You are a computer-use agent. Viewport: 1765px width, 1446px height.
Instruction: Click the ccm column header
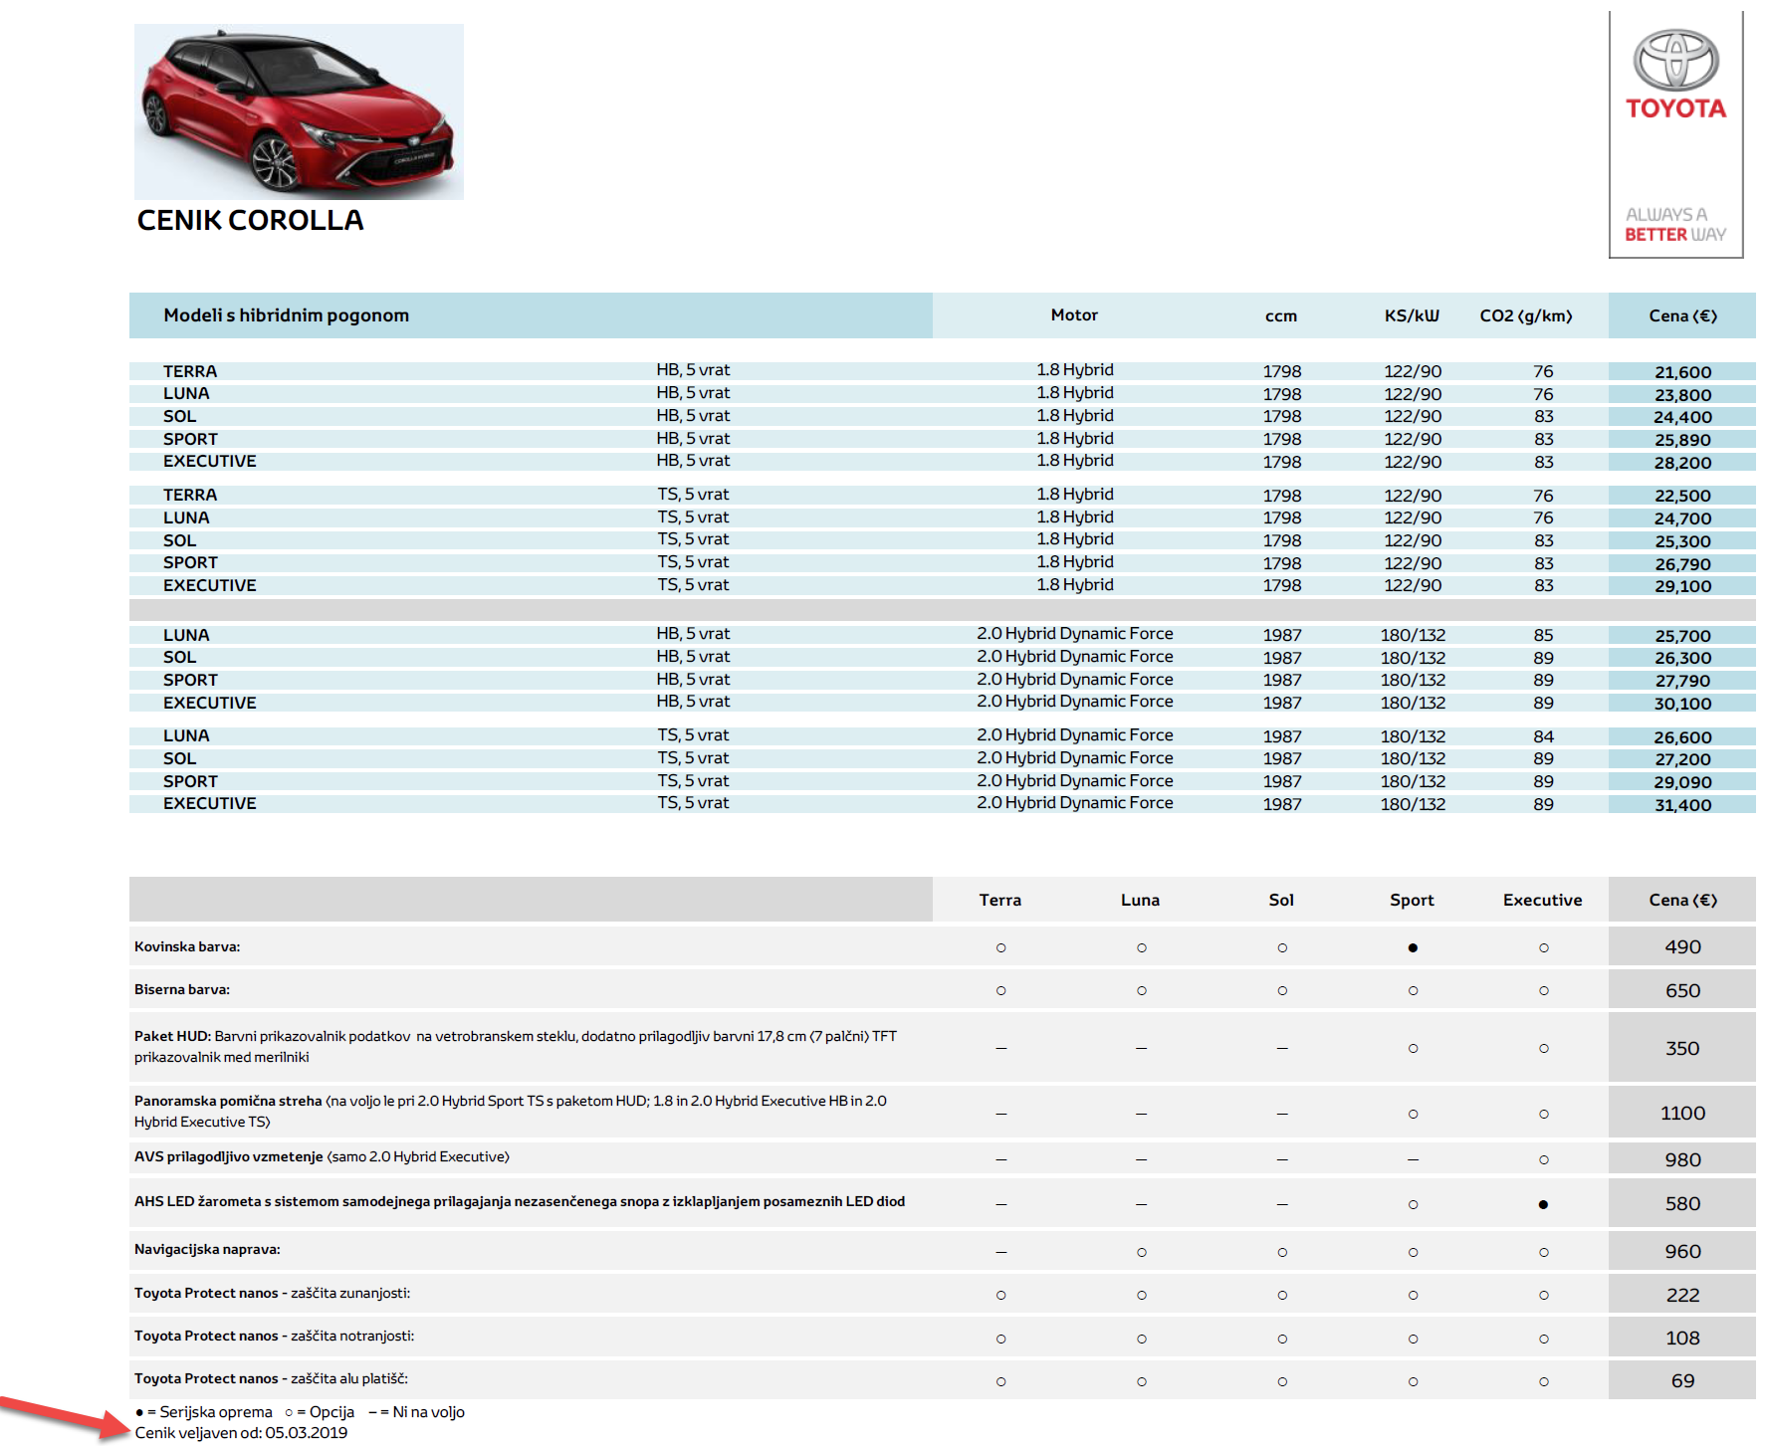1281,316
